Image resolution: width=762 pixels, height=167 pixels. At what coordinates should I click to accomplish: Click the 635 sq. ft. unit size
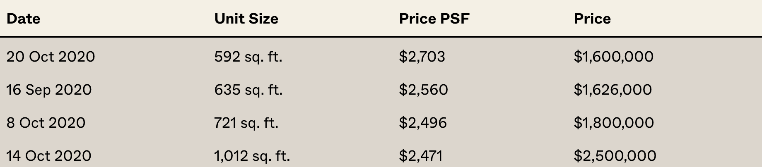pos(248,90)
